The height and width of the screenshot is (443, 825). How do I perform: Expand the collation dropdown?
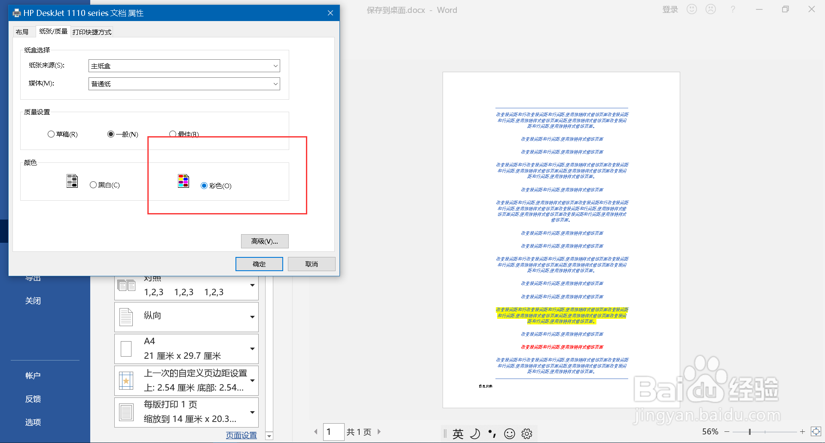tap(253, 285)
